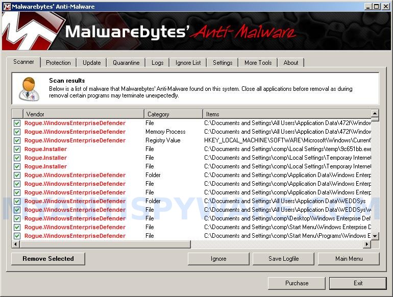Uncheck the third Rogue.Installer row checkbox
Screen dimensions: 393x297
[x=17, y=166]
